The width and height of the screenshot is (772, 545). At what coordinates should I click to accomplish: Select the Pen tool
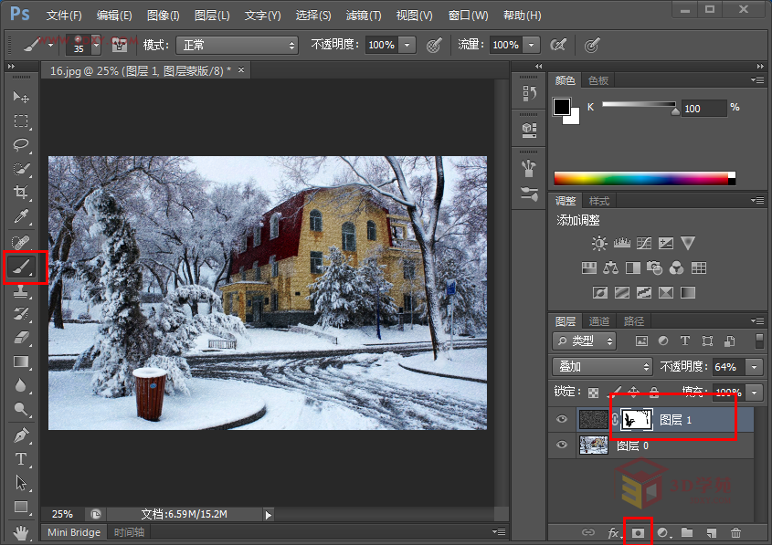(x=21, y=435)
